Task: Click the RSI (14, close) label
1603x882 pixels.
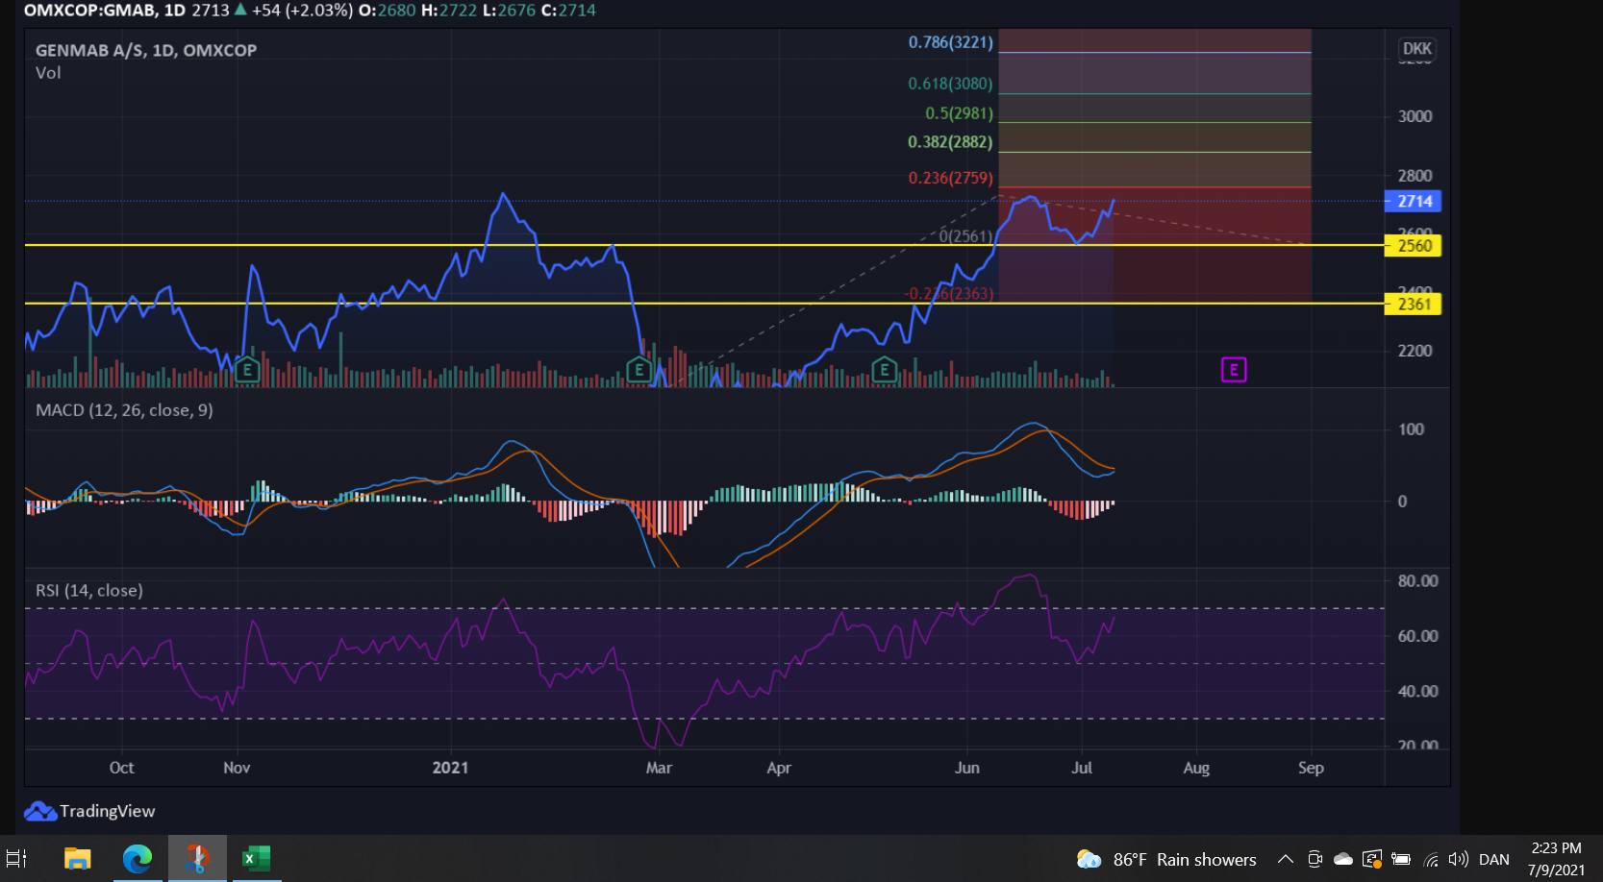Action: 89,591
